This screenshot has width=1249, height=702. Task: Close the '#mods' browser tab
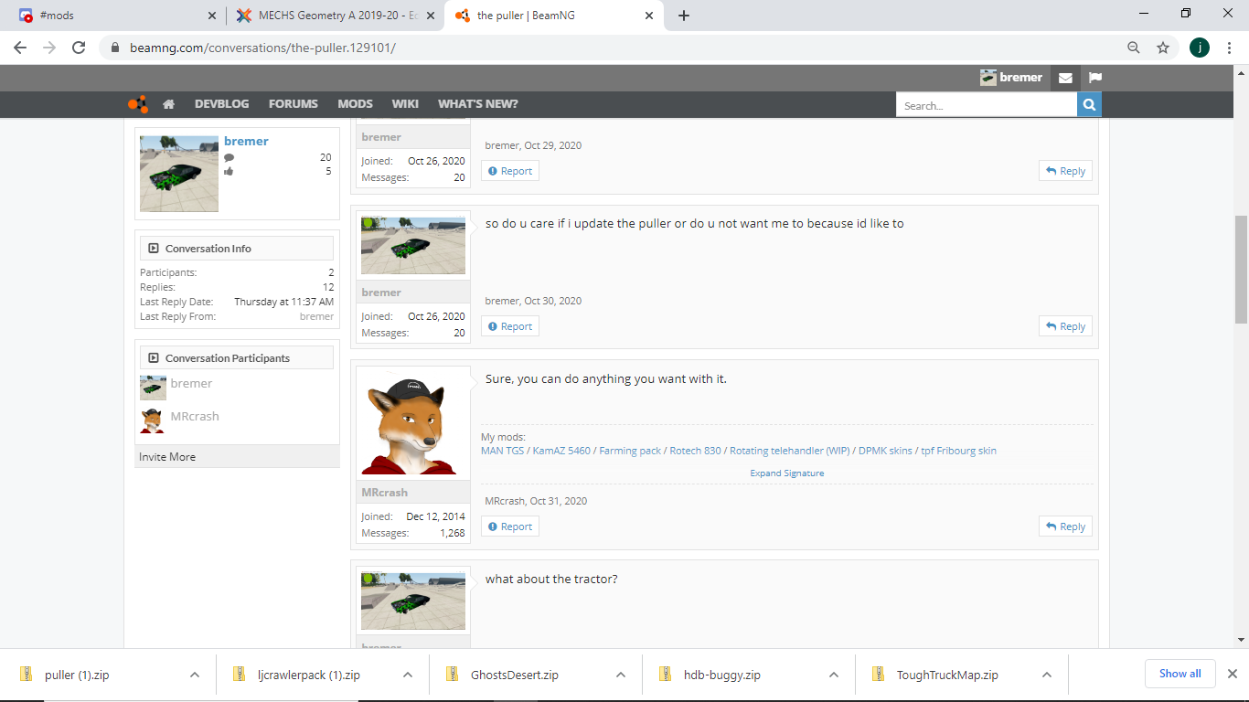click(x=212, y=16)
